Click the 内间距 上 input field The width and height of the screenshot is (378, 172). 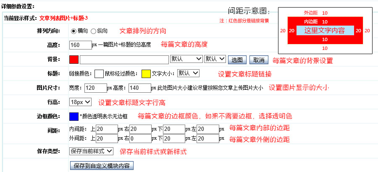point(107,129)
